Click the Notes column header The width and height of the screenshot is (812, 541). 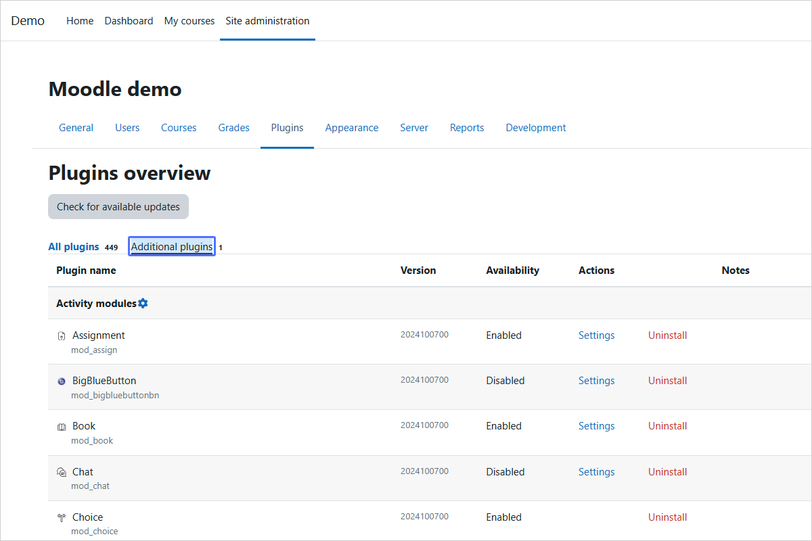736,270
